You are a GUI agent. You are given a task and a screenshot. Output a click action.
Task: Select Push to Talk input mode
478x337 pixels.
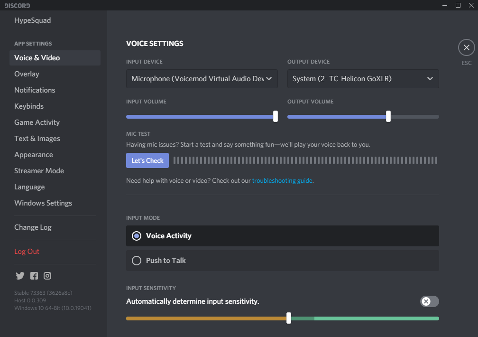[x=283, y=261]
